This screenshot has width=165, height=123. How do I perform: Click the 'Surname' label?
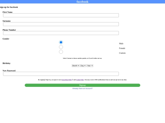coord(6,21)
